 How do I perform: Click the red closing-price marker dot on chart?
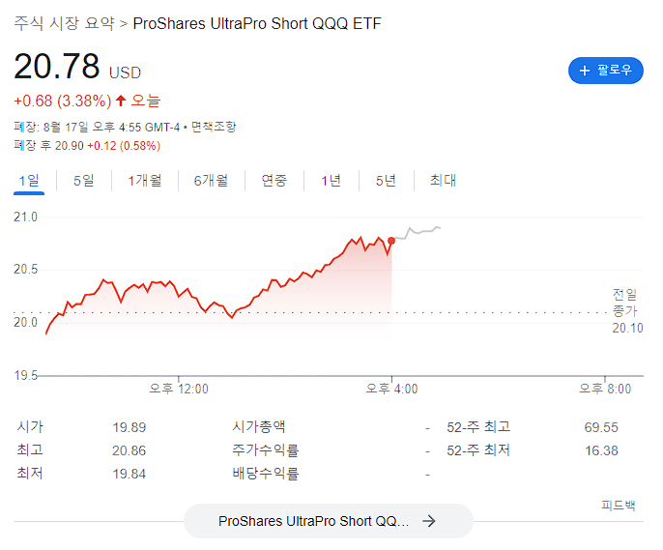(x=391, y=241)
